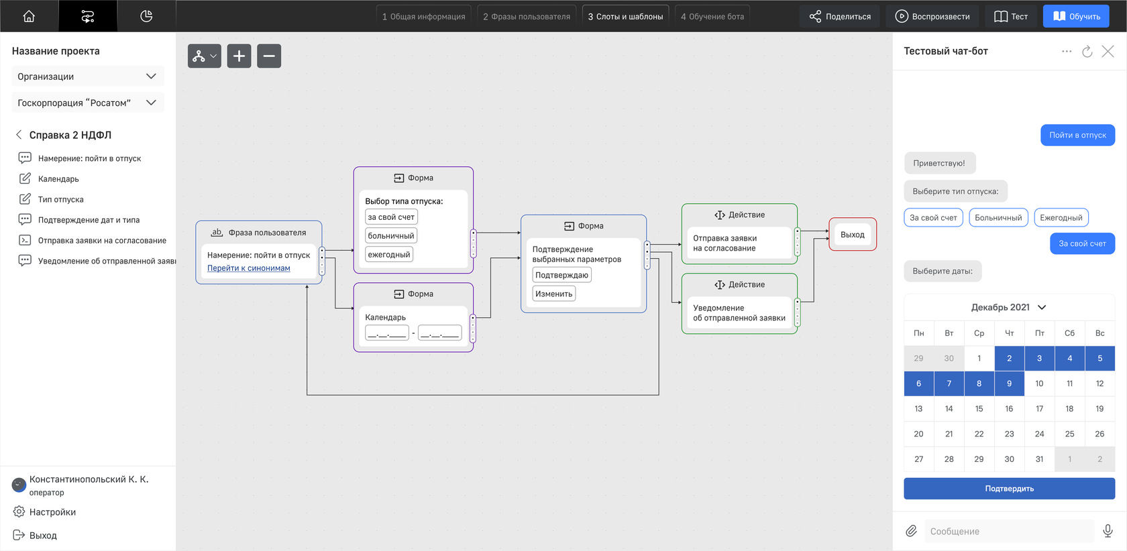Select the "Больничный" vacation type chip

(x=998, y=218)
